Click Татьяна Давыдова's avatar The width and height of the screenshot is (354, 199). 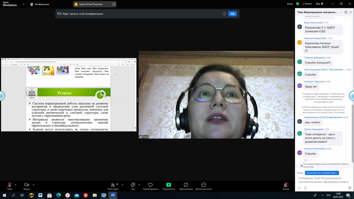tap(299, 62)
